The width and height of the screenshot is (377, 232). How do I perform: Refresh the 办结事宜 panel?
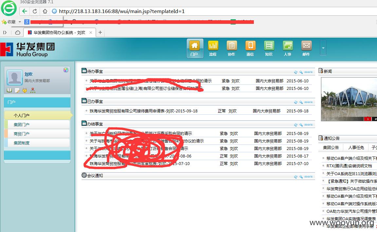296,125
